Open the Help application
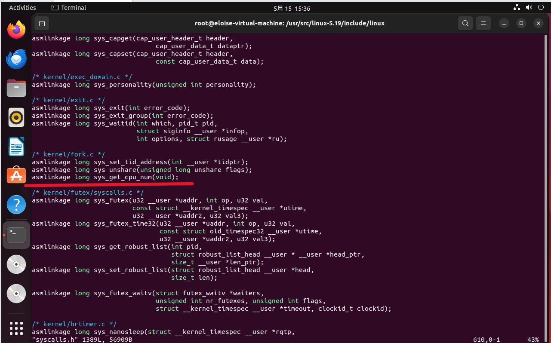This screenshot has width=551, height=343. pyautogui.click(x=16, y=205)
